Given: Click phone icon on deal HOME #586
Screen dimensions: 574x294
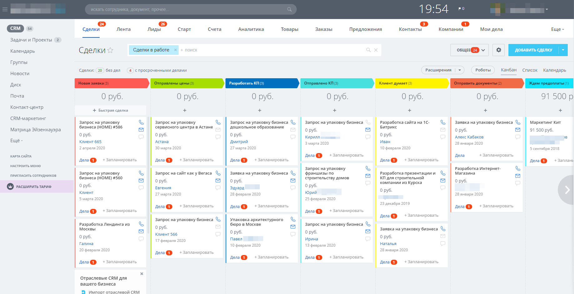Looking at the screenshot, I should coord(141,122).
